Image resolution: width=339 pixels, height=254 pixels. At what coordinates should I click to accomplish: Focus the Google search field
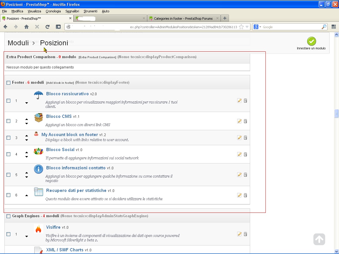pos(291,27)
